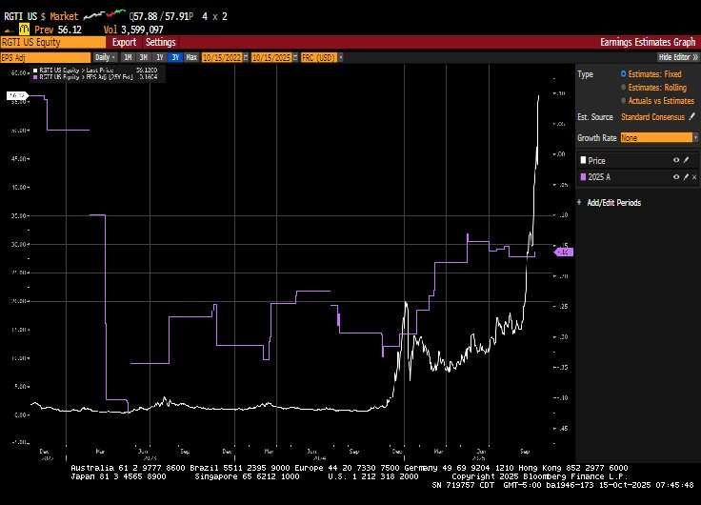Click the white Price color swatch
The width and height of the screenshot is (701, 505).
[x=583, y=160]
